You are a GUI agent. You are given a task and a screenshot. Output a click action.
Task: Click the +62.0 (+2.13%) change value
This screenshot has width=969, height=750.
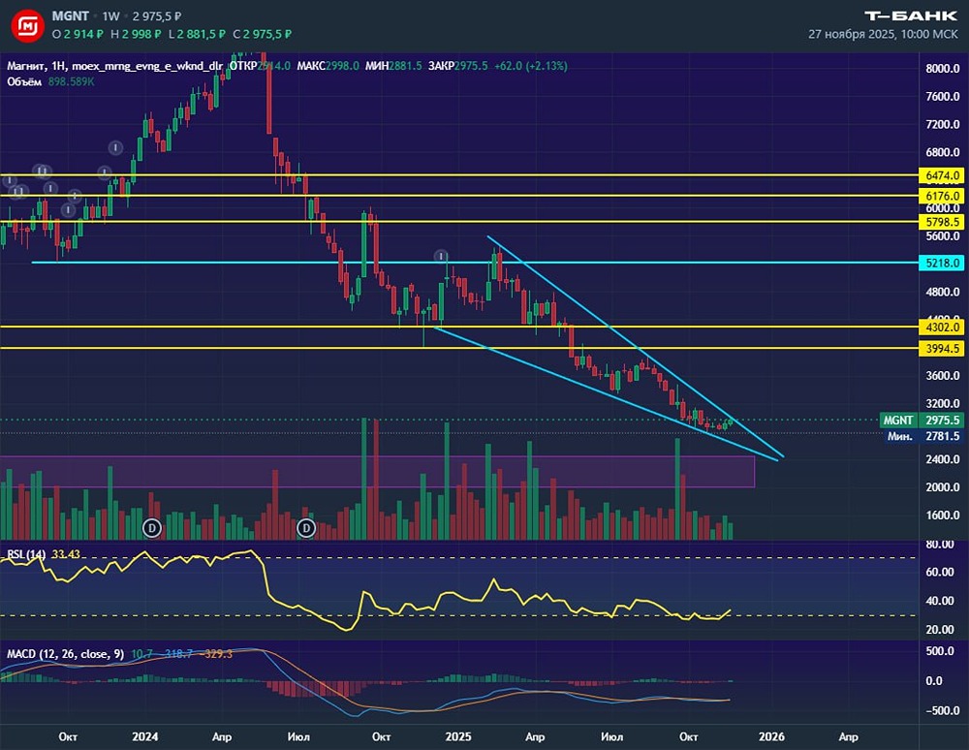(x=531, y=66)
